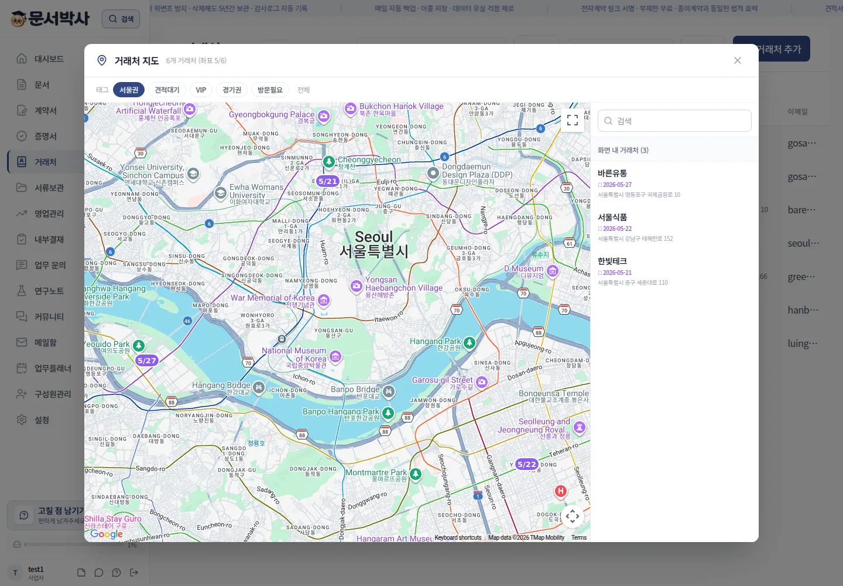Click the 5/21 map marker

[x=328, y=181]
